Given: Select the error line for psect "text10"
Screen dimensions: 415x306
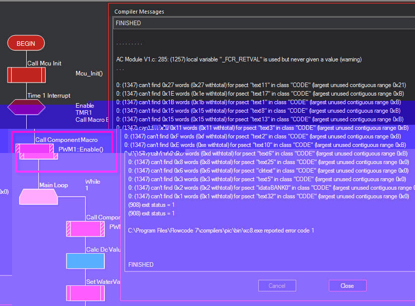Looking at the screenshot, I should click(x=265, y=145).
